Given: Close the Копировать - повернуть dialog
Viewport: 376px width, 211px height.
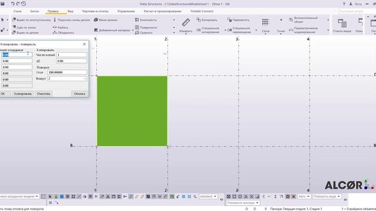Looking at the screenshot, I should point(84,44).
